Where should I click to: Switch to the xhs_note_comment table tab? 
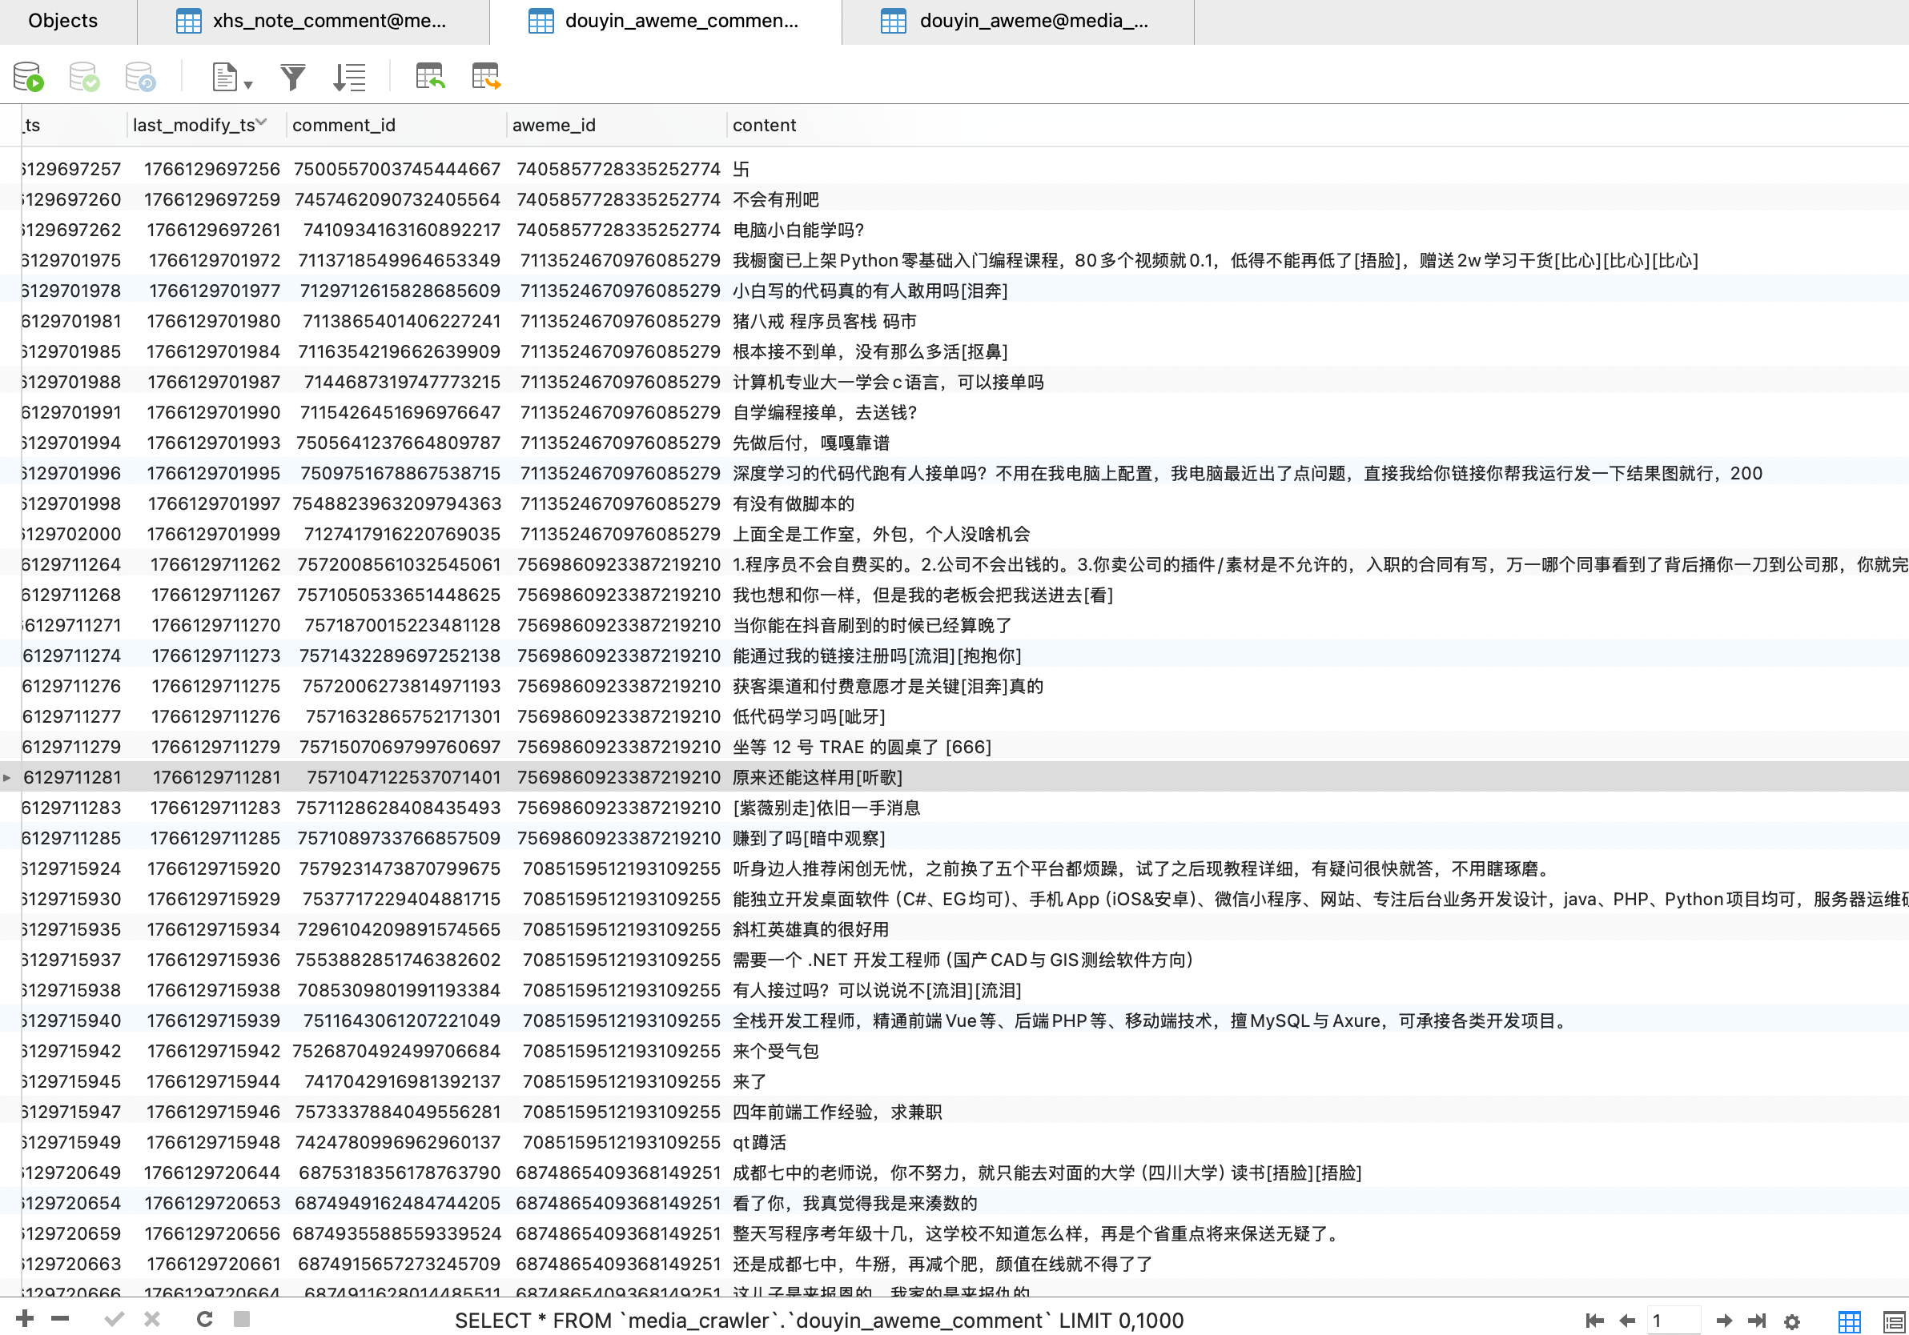coord(313,21)
